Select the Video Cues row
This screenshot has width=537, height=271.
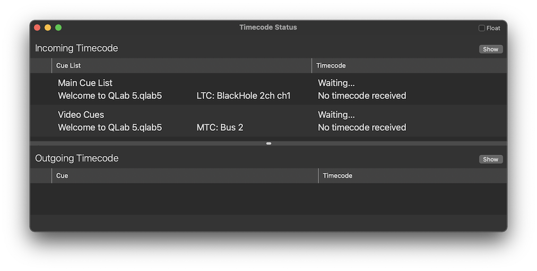(x=81, y=115)
